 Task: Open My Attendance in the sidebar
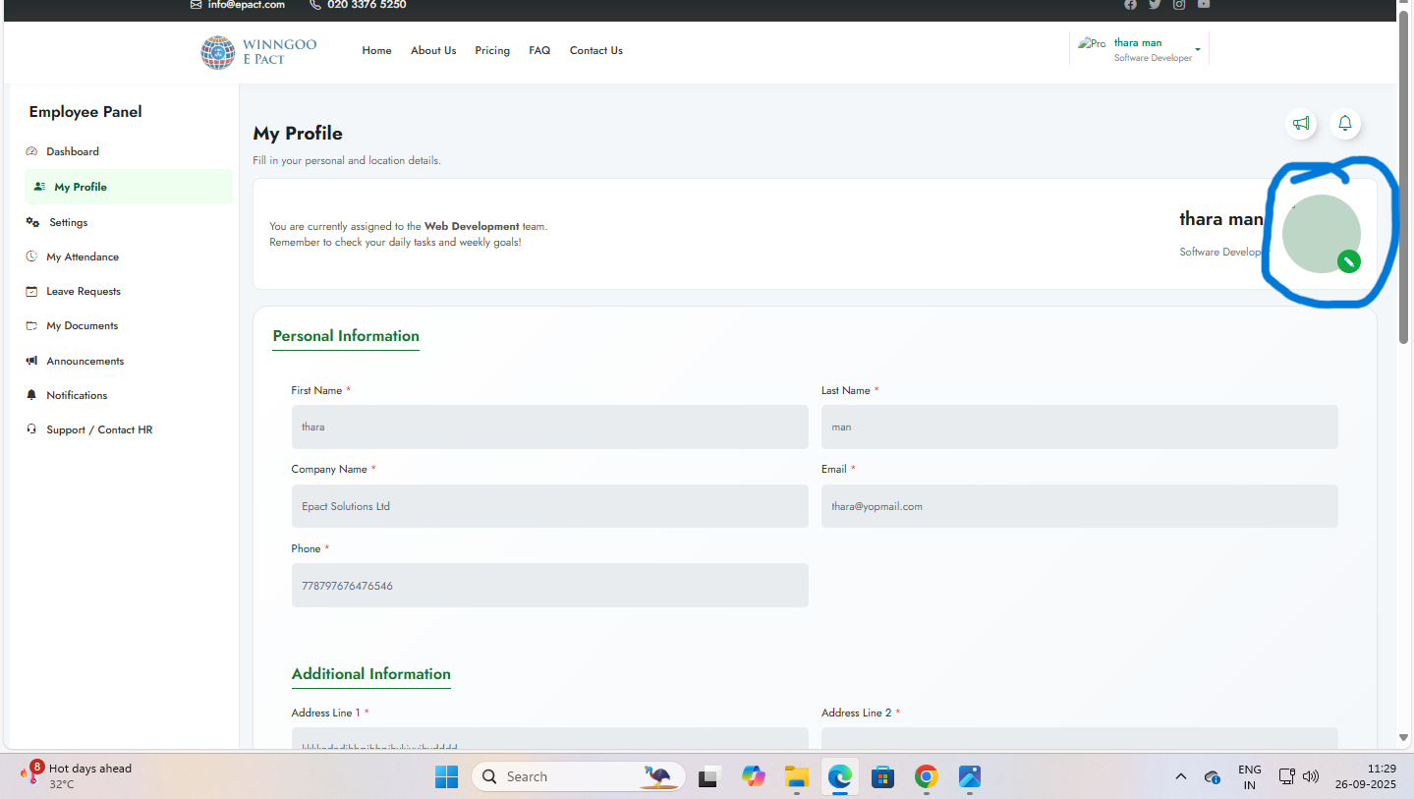point(83,257)
